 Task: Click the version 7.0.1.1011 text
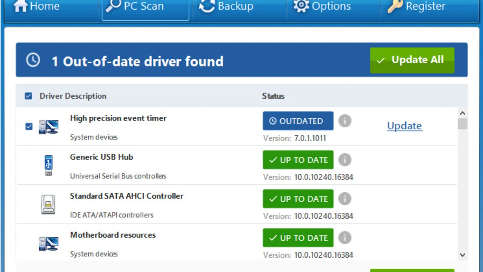[x=310, y=138]
